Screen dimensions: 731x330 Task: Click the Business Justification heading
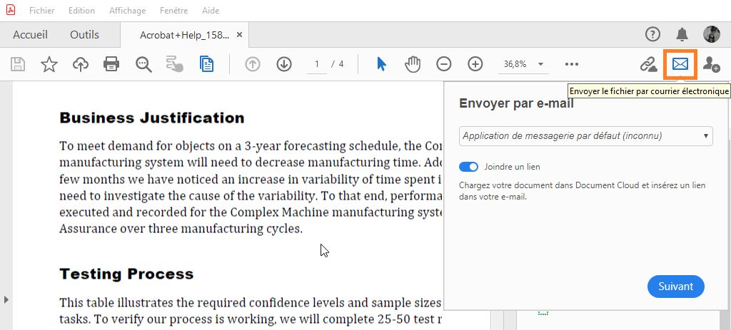click(152, 118)
